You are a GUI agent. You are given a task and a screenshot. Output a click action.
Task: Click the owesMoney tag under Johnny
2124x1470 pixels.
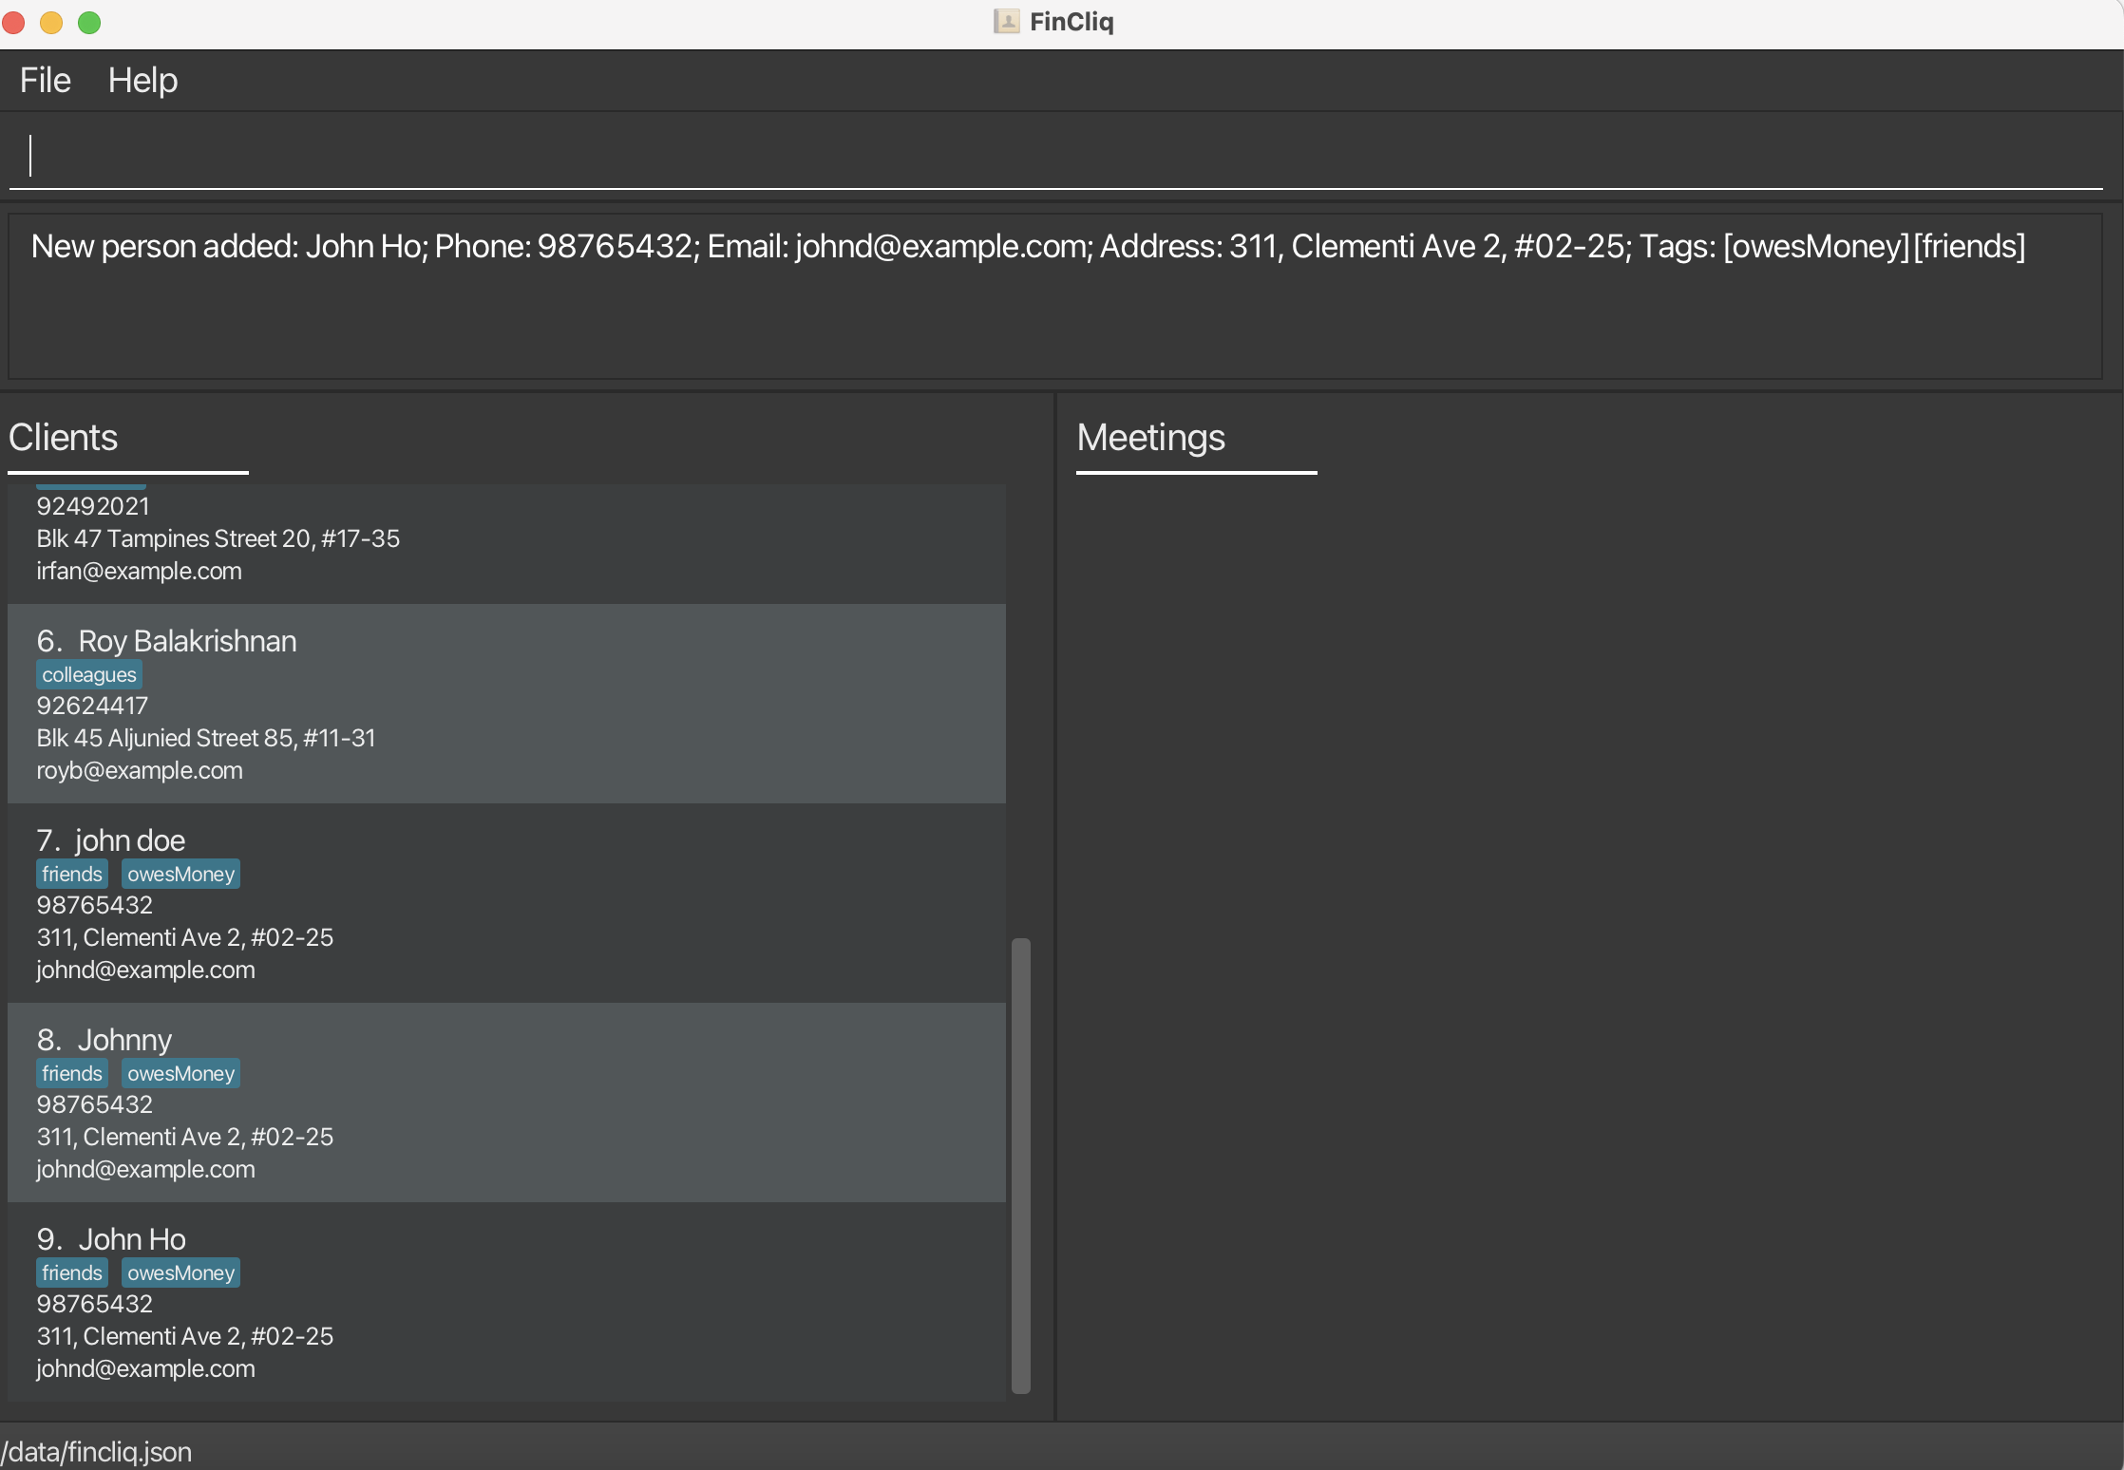[x=180, y=1074]
